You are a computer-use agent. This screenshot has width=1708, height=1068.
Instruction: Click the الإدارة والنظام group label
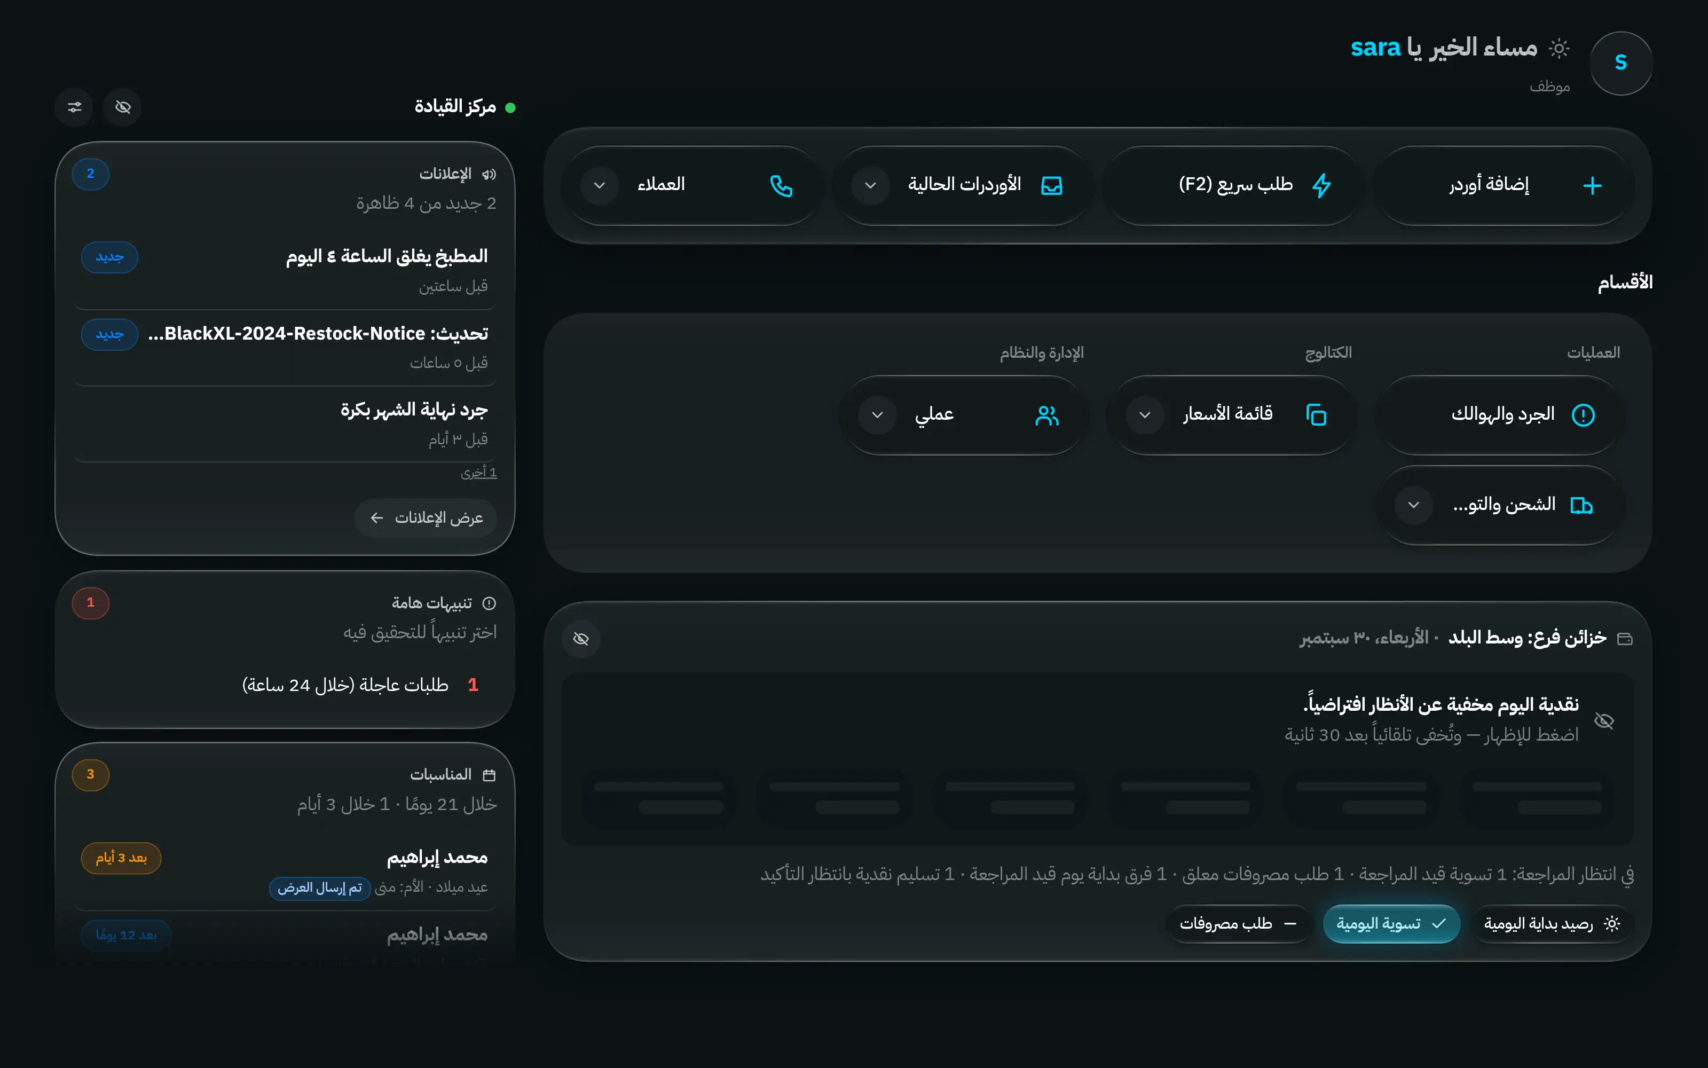[x=1042, y=352]
